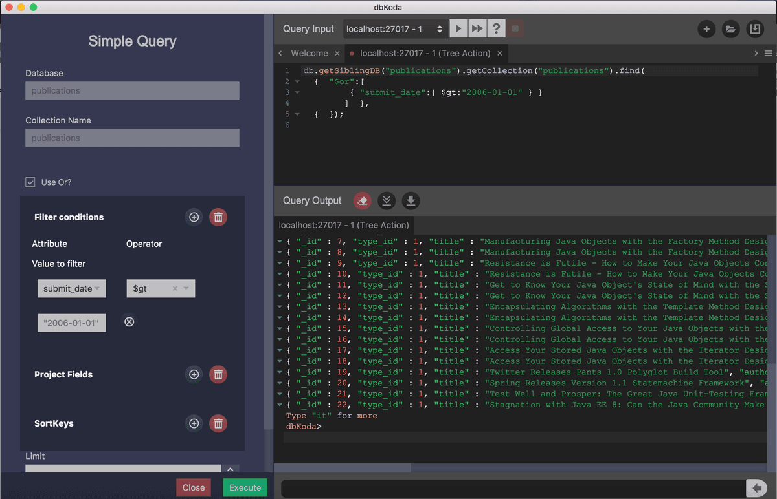This screenshot has height=499, width=777.
Task: Click the Database field showing publications
Action: tap(132, 90)
